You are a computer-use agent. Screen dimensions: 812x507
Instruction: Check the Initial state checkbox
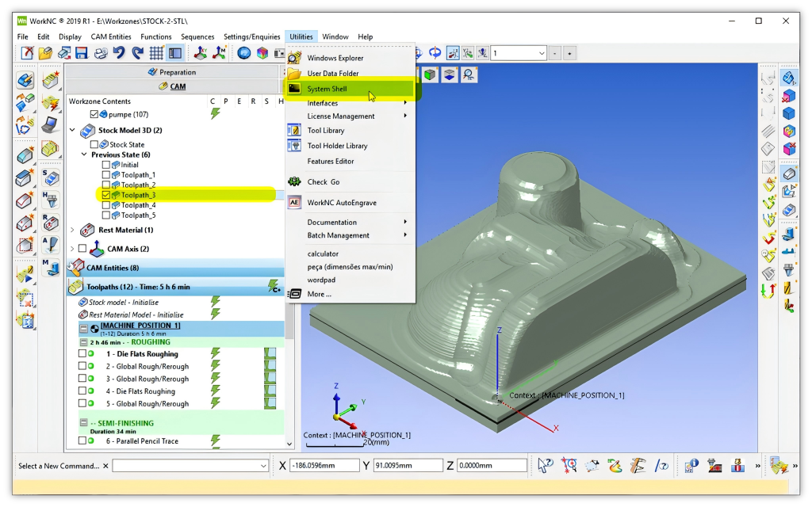pyautogui.click(x=106, y=165)
